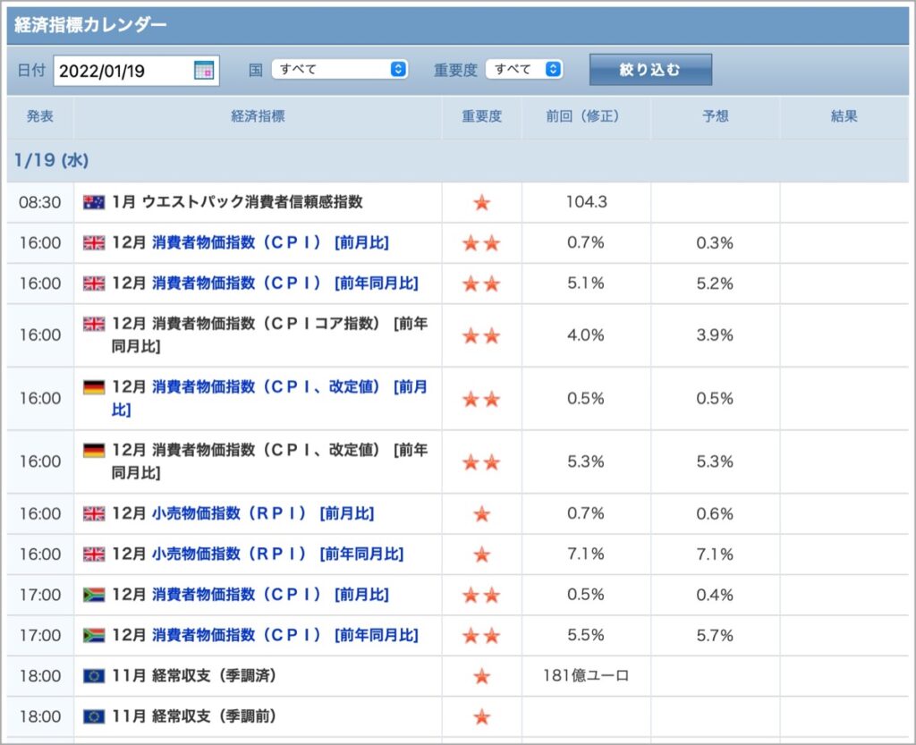
Task: Click EU flag on 経常収支（季調済）row
Action: click(x=93, y=675)
